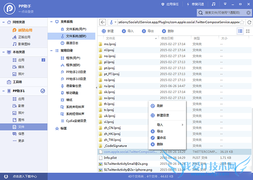The height and width of the screenshot is (180, 253).
Task: Click the address path bar
Action: [179, 22]
